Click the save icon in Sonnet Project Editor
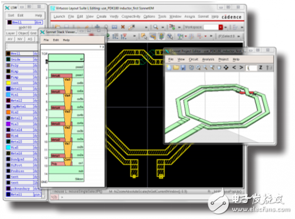The width and height of the screenshot is (295, 219). (x=183, y=68)
